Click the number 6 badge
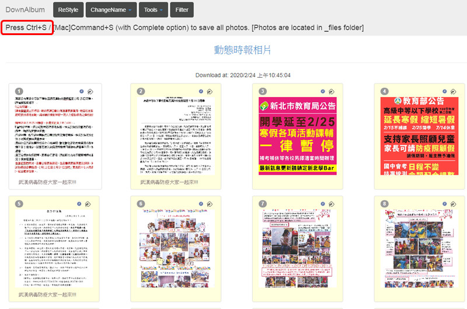 (141, 204)
